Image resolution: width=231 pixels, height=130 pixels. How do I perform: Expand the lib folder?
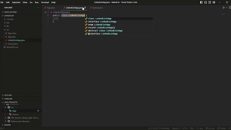[x=8, y=26]
